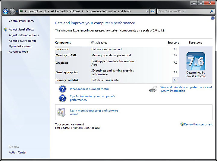
Task: Click the Primary hard disk subscore 7.6
Action: point(175,80)
